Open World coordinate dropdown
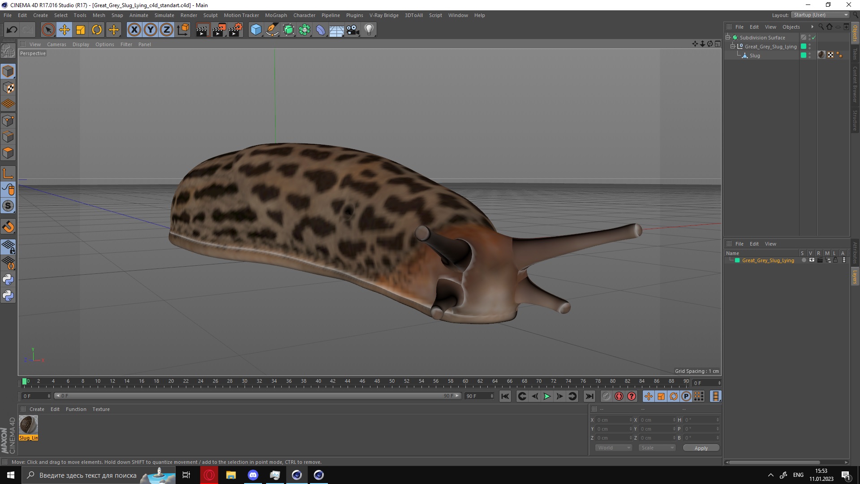Viewport: 860px width, 484px height. [613, 448]
